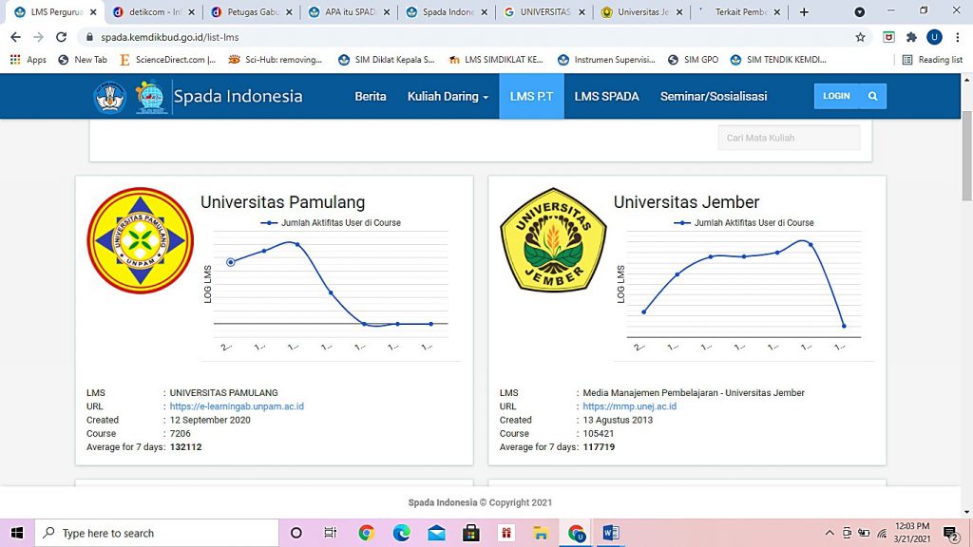Open Mail app from taskbar

click(x=436, y=533)
